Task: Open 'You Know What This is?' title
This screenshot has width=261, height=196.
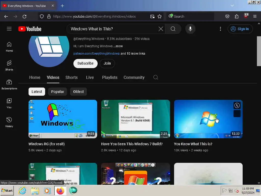Action: tap(193, 144)
